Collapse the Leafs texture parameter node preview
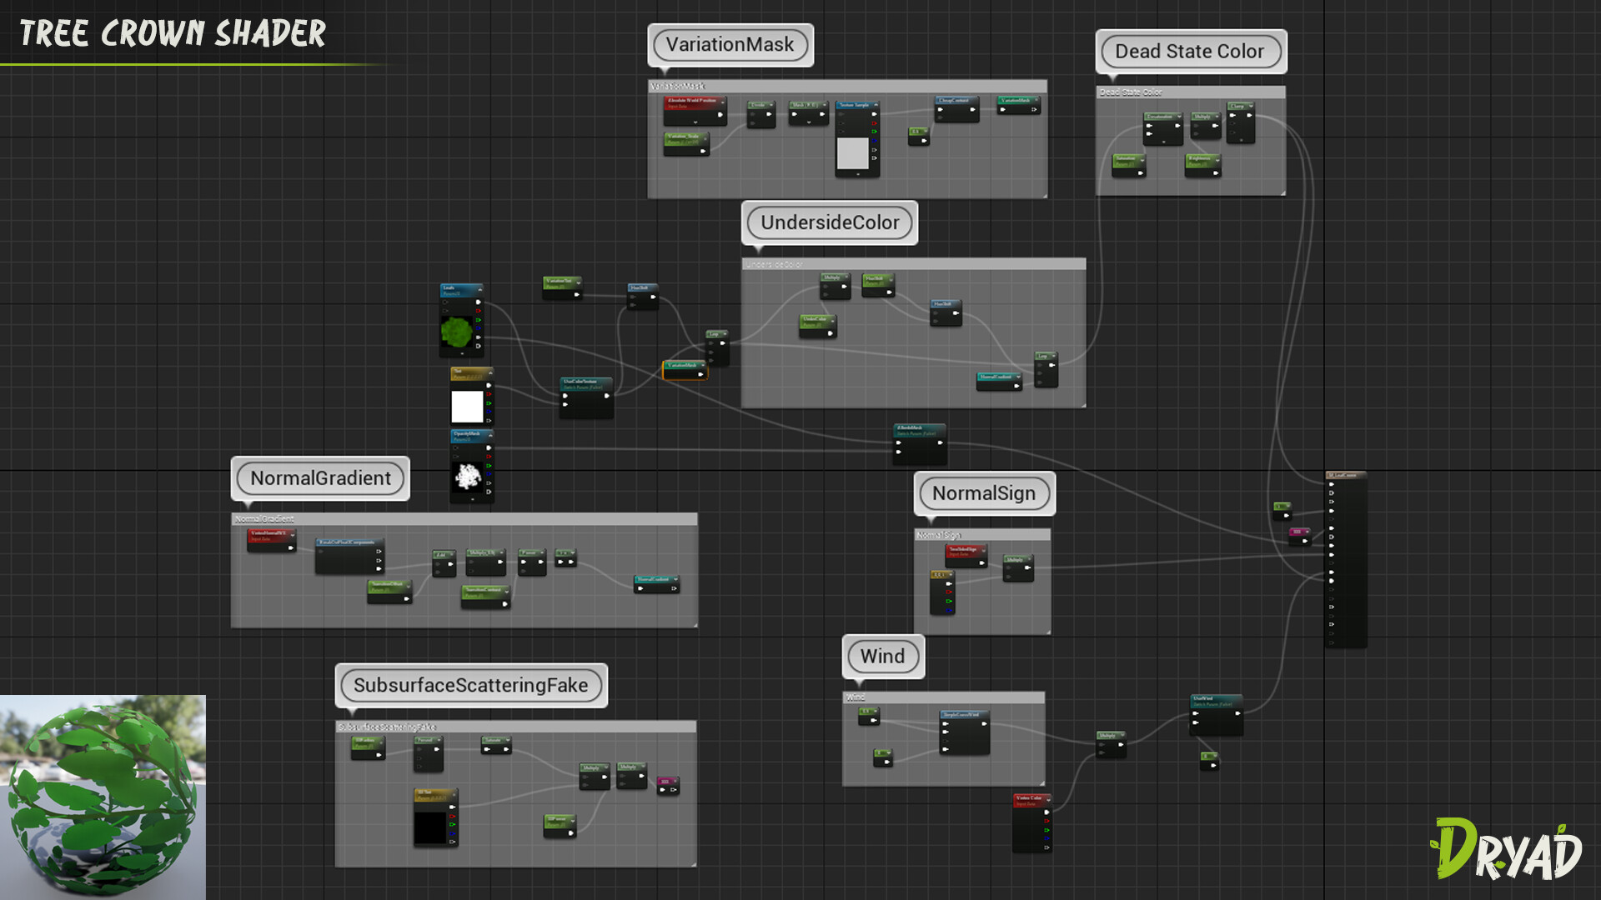1601x900 pixels. tap(479, 288)
